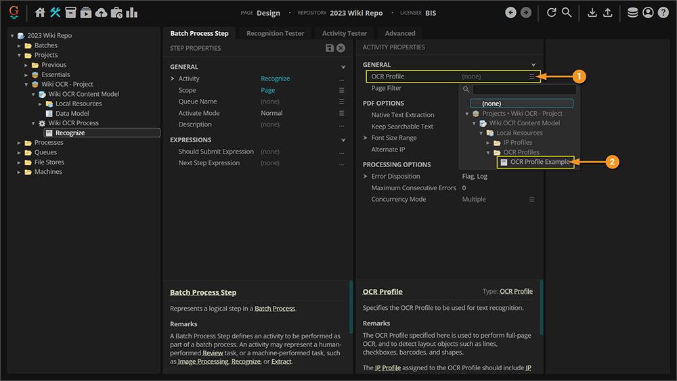Refresh the page using the reload icon

point(551,12)
